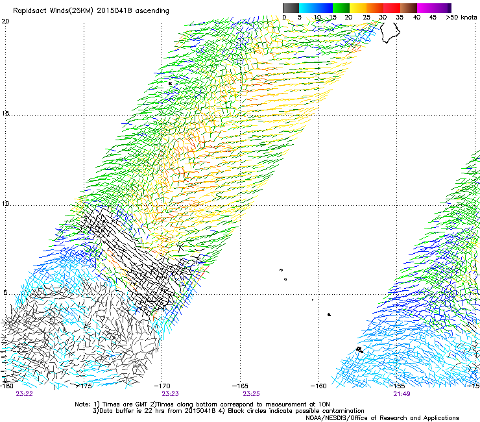
Task: Click the latitude '10' label on left axis
Action: pyautogui.click(x=5, y=203)
